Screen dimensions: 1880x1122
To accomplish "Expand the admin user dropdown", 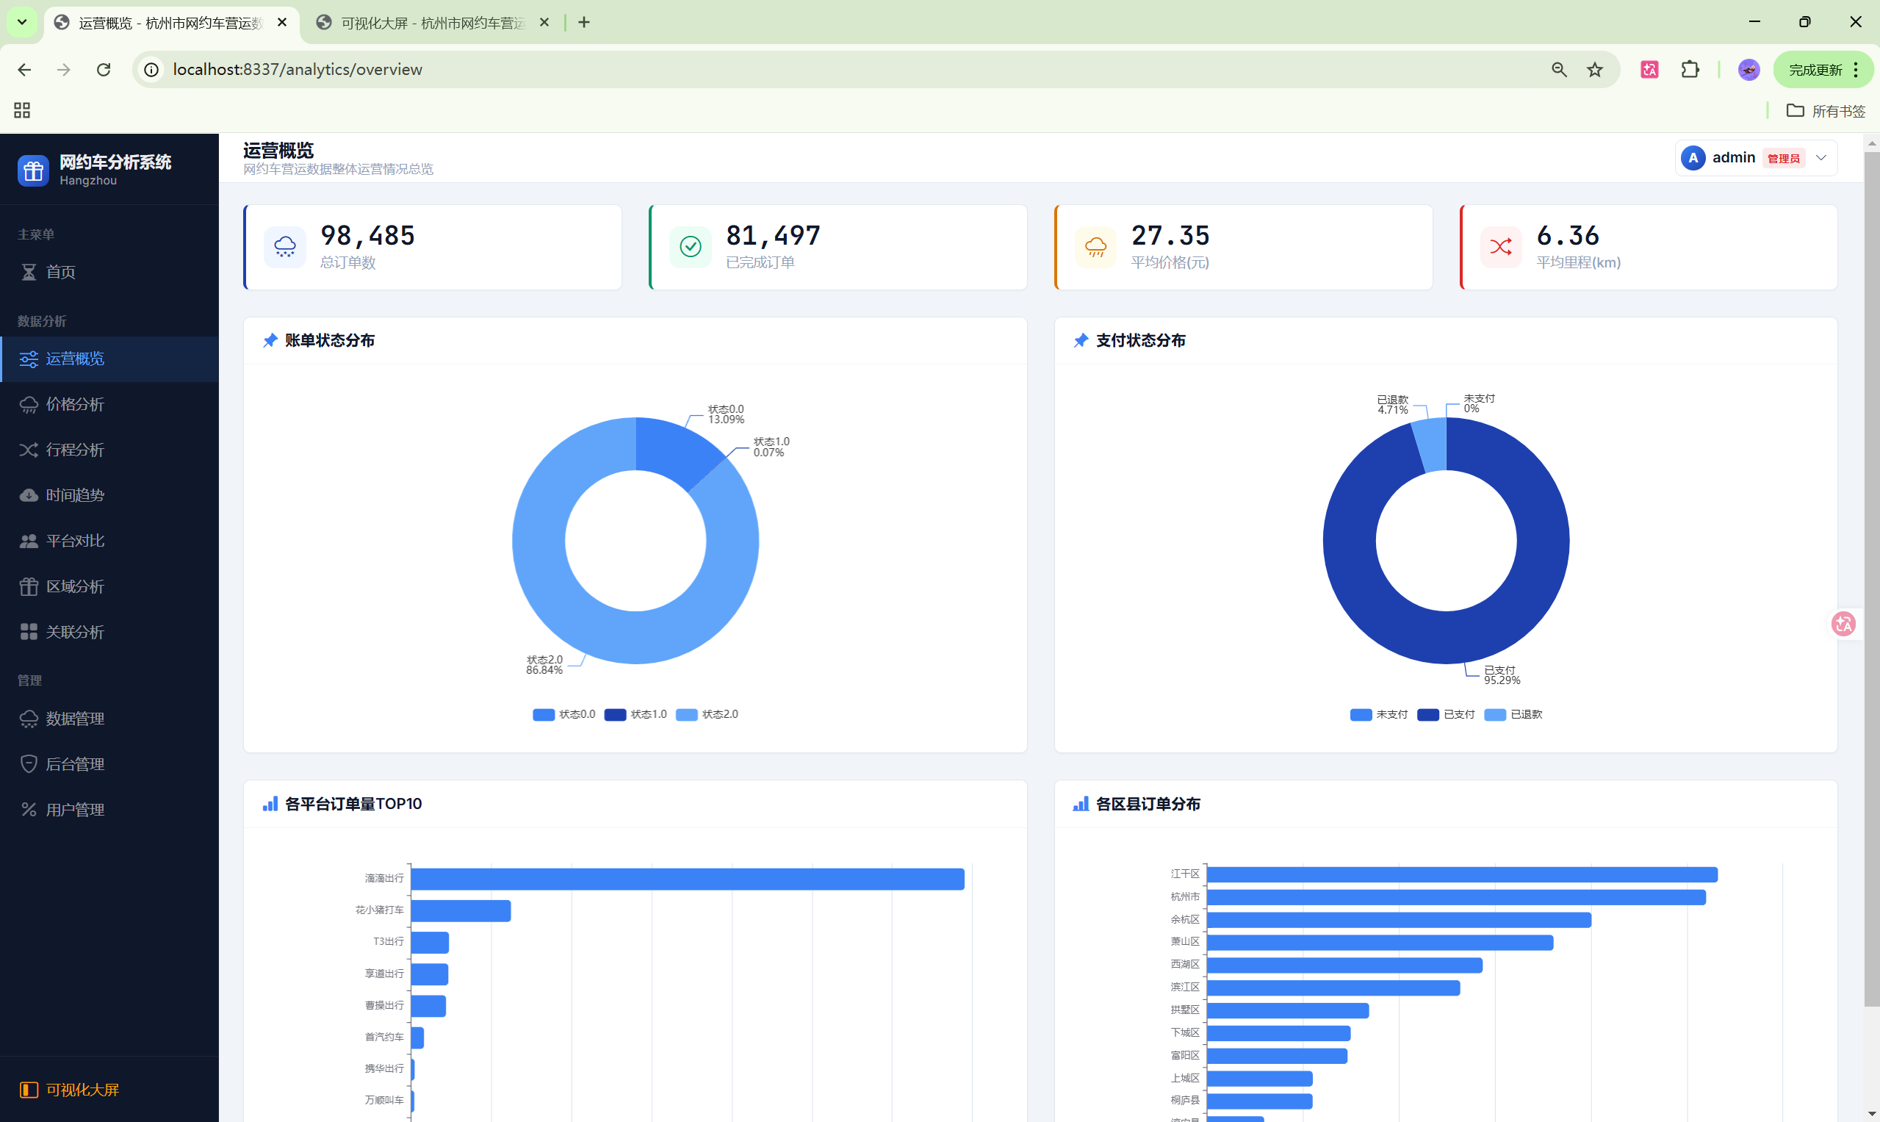I will (1821, 158).
